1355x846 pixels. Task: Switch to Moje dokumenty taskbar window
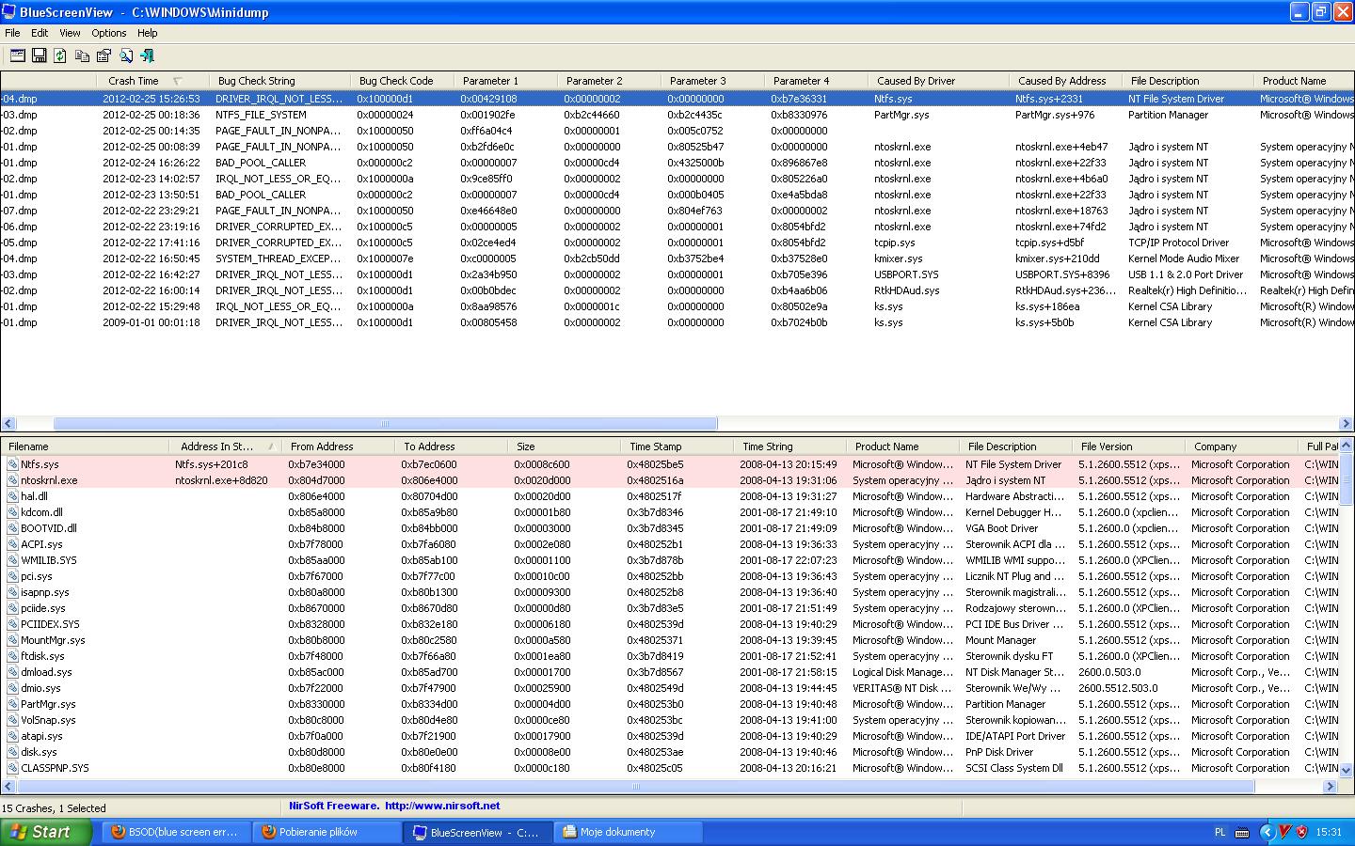pos(629,832)
